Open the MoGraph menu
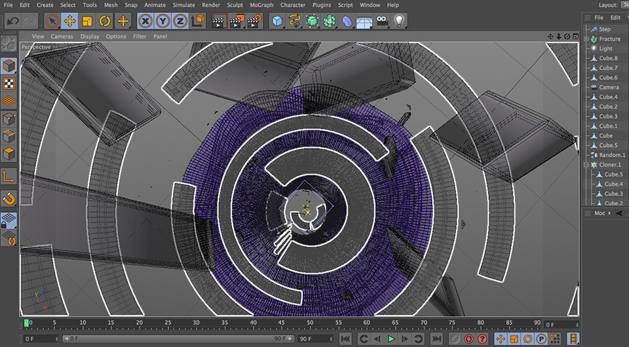The height and width of the screenshot is (347, 629). click(261, 5)
